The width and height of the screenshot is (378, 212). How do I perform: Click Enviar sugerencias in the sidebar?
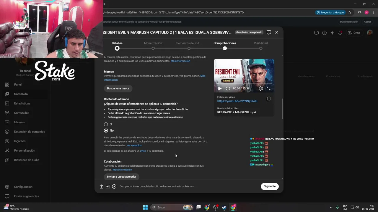(25, 196)
